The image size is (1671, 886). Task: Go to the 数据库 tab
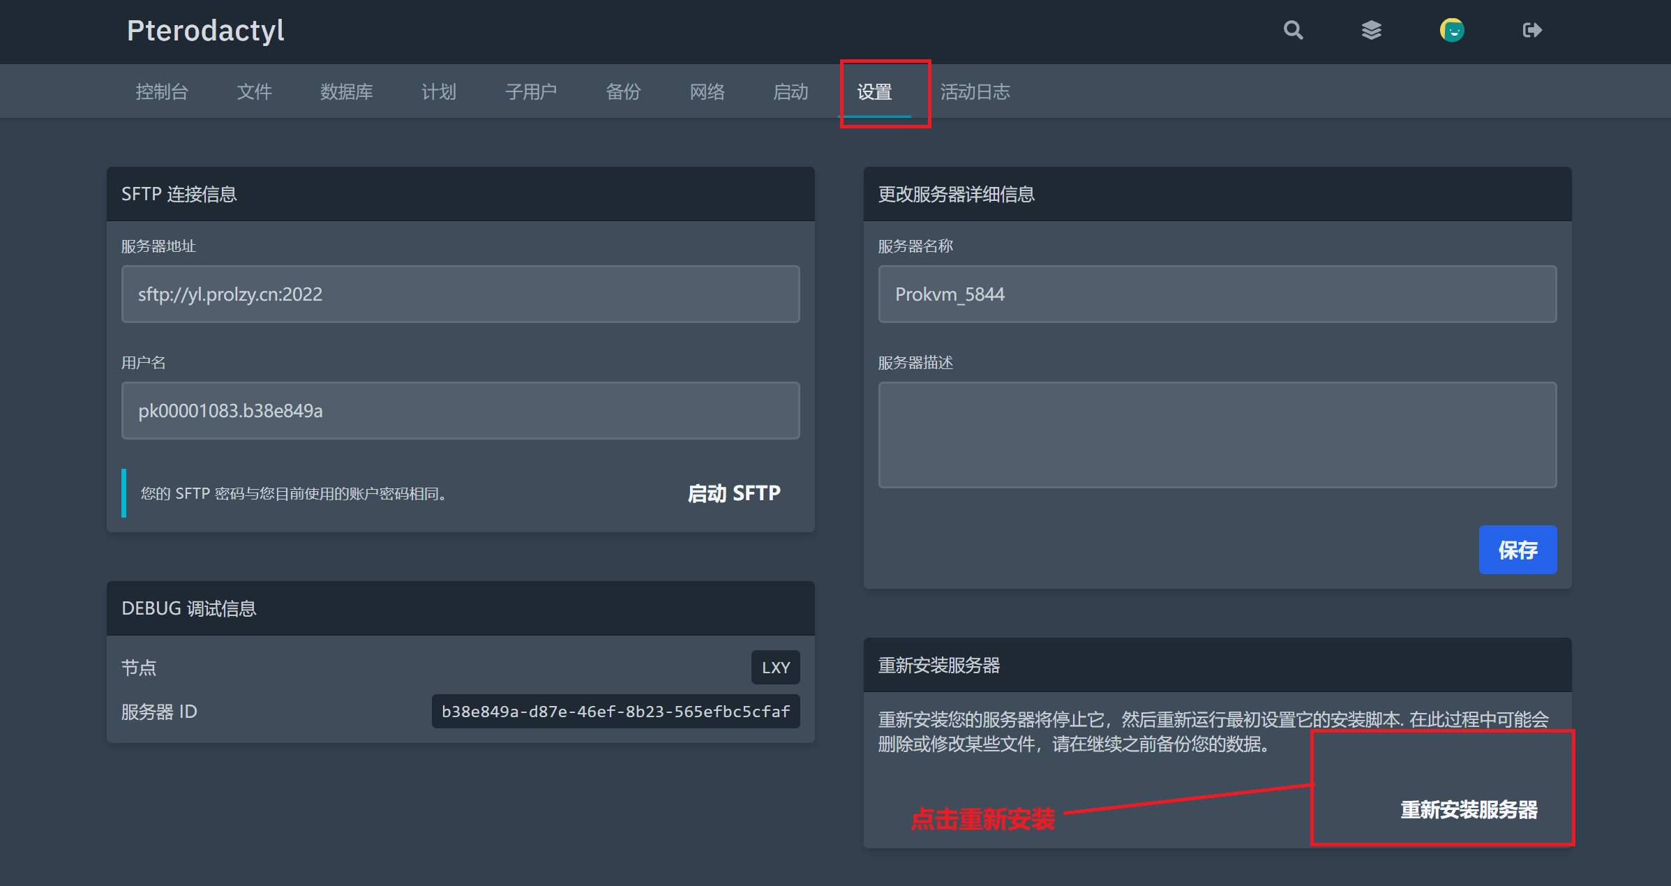(346, 91)
